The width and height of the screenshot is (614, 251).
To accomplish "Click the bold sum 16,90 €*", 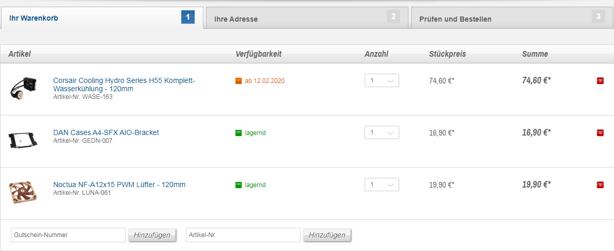I will click(x=537, y=132).
